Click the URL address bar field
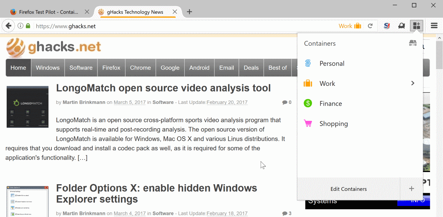Screen dimensions: 443x217 point(185,26)
